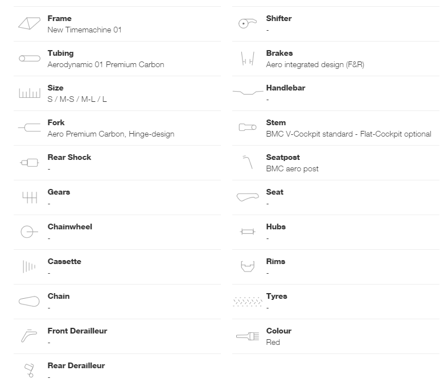The width and height of the screenshot is (448, 387).
Task: Click the Handlebar icon
Action: click(x=248, y=92)
